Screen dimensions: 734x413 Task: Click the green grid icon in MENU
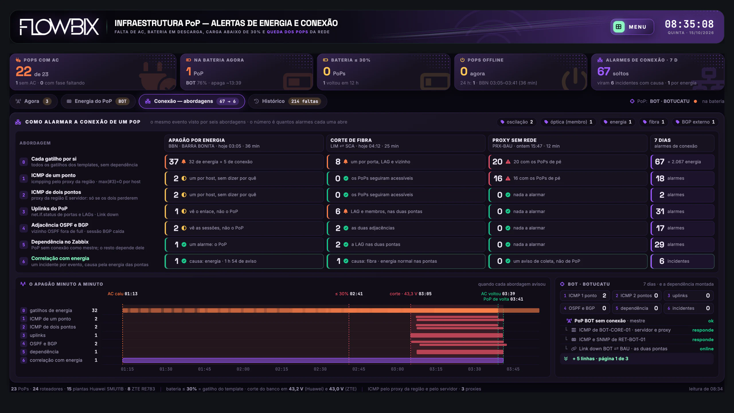[619, 27]
